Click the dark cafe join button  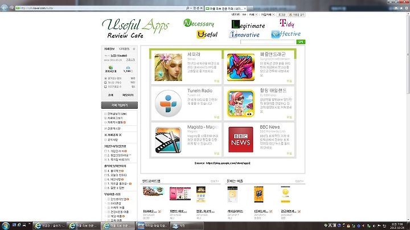click(x=120, y=105)
